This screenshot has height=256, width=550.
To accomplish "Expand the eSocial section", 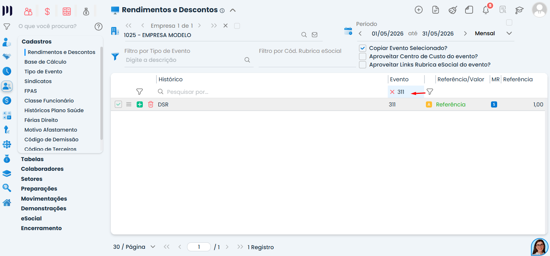I will 31,219.
